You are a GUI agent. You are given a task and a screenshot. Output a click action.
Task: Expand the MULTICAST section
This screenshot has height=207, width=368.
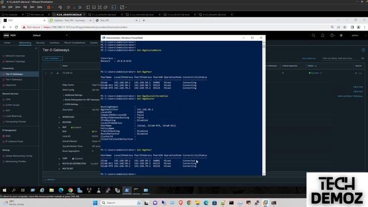point(59,168)
